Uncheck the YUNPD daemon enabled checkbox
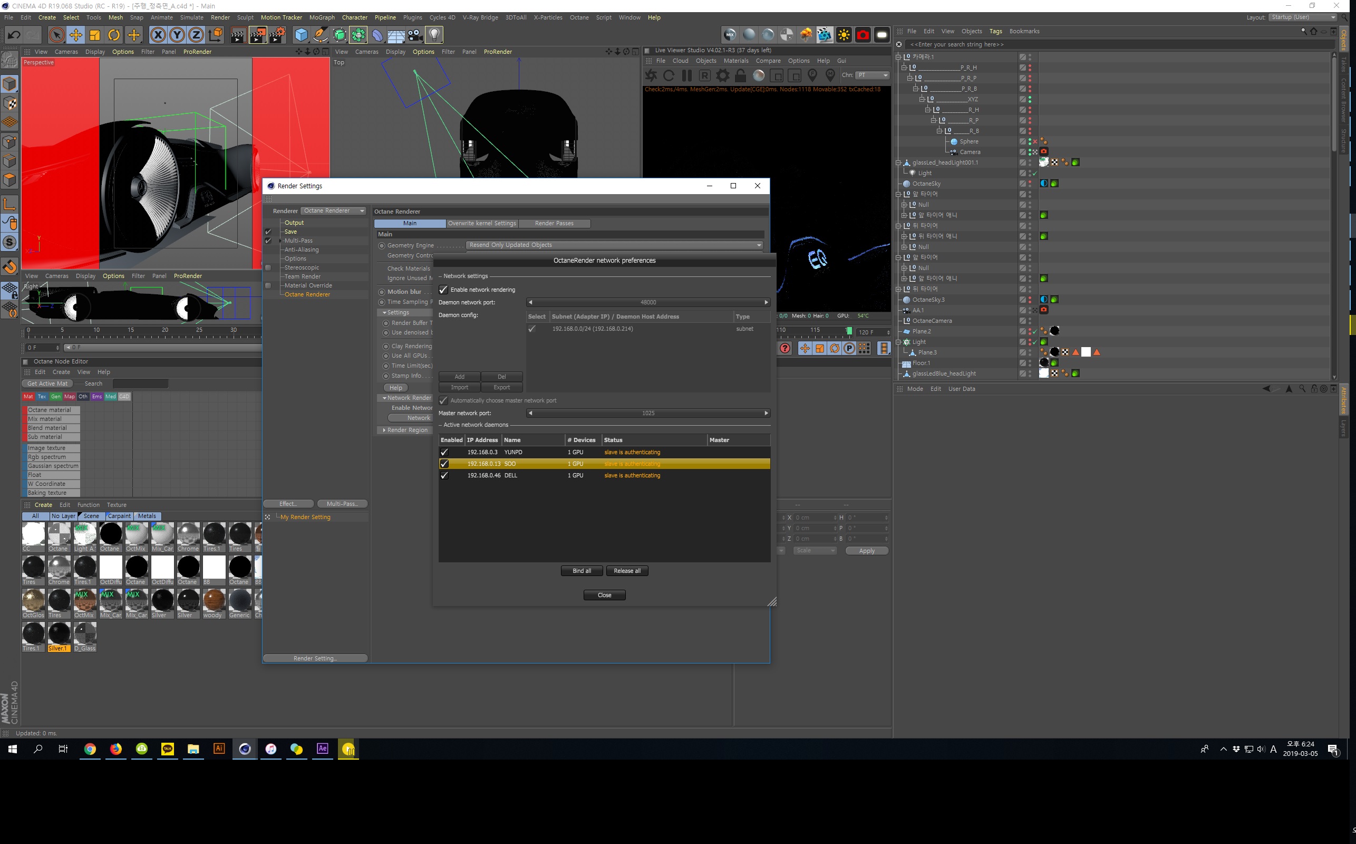Screen dimensions: 1356x844 tap(444, 452)
